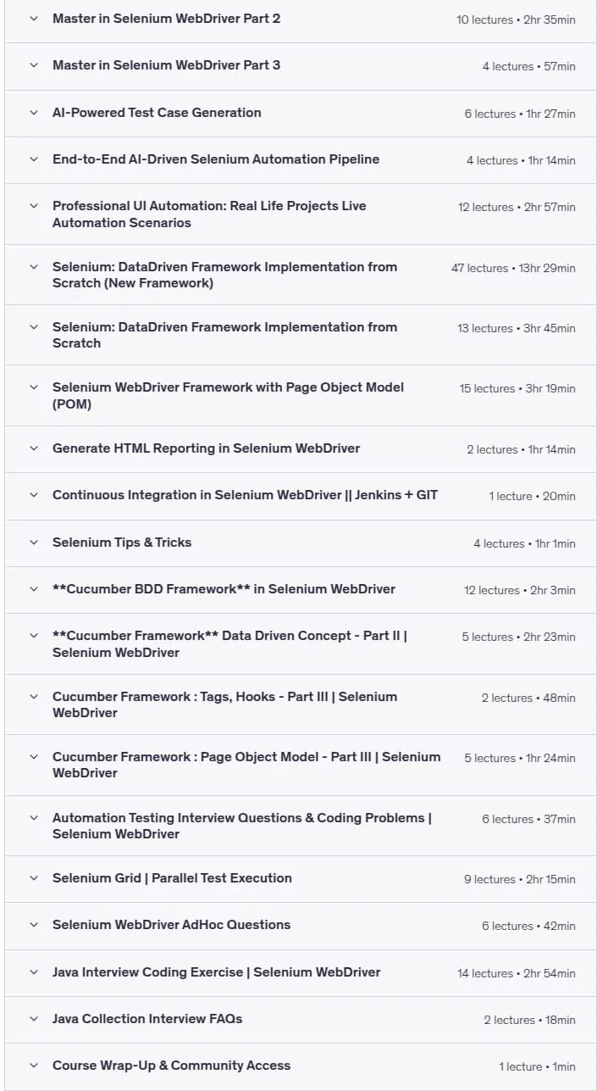The height and width of the screenshot is (1091, 597).
Task: Click Continuous Integration Jenkins + GIT section title
Action: point(245,495)
